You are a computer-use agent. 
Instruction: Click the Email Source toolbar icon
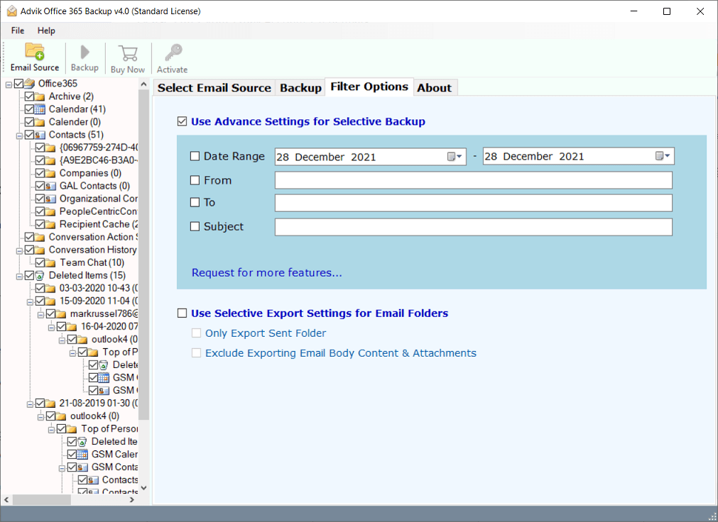(34, 52)
